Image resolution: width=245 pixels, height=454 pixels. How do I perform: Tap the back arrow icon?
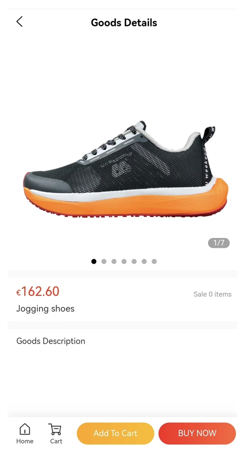pyautogui.click(x=20, y=22)
